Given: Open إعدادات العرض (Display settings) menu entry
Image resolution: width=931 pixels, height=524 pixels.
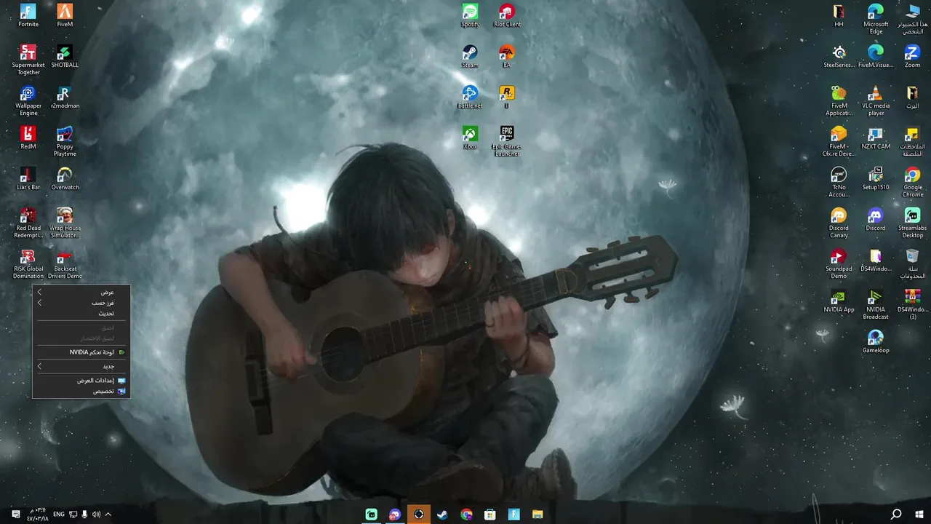Looking at the screenshot, I should click(81, 381).
